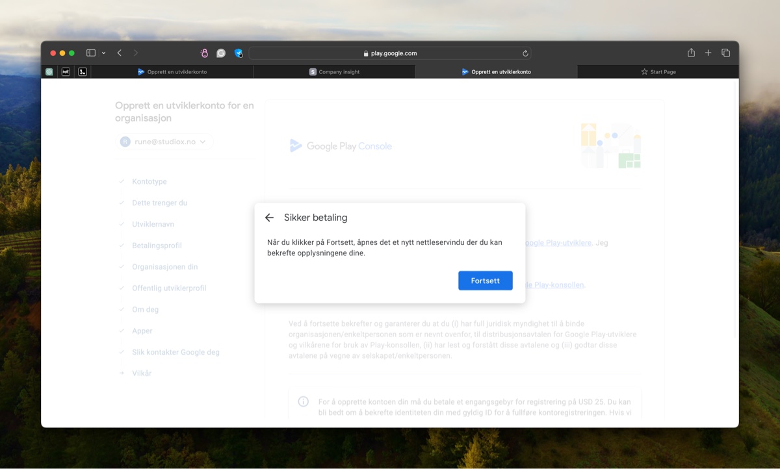Click the address bar showing play.google.com
Image resolution: width=780 pixels, height=469 pixels.
point(390,53)
